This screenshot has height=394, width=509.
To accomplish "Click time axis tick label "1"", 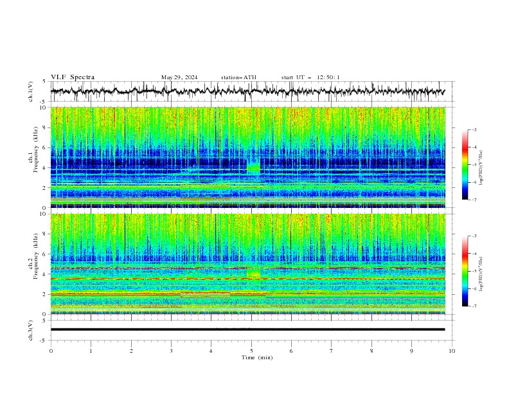I will pos(91,351).
